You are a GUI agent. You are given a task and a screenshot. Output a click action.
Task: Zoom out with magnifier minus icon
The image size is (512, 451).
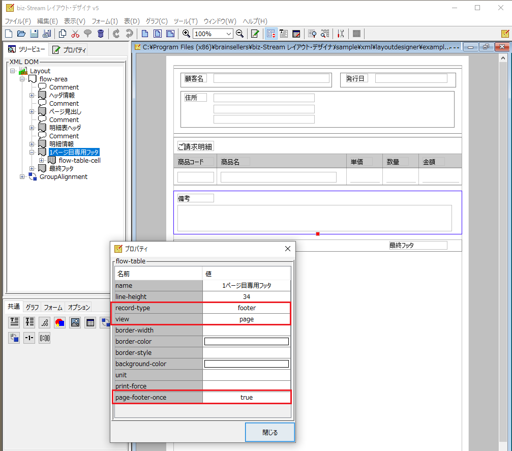pyautogui.click(x=239, y=34)
